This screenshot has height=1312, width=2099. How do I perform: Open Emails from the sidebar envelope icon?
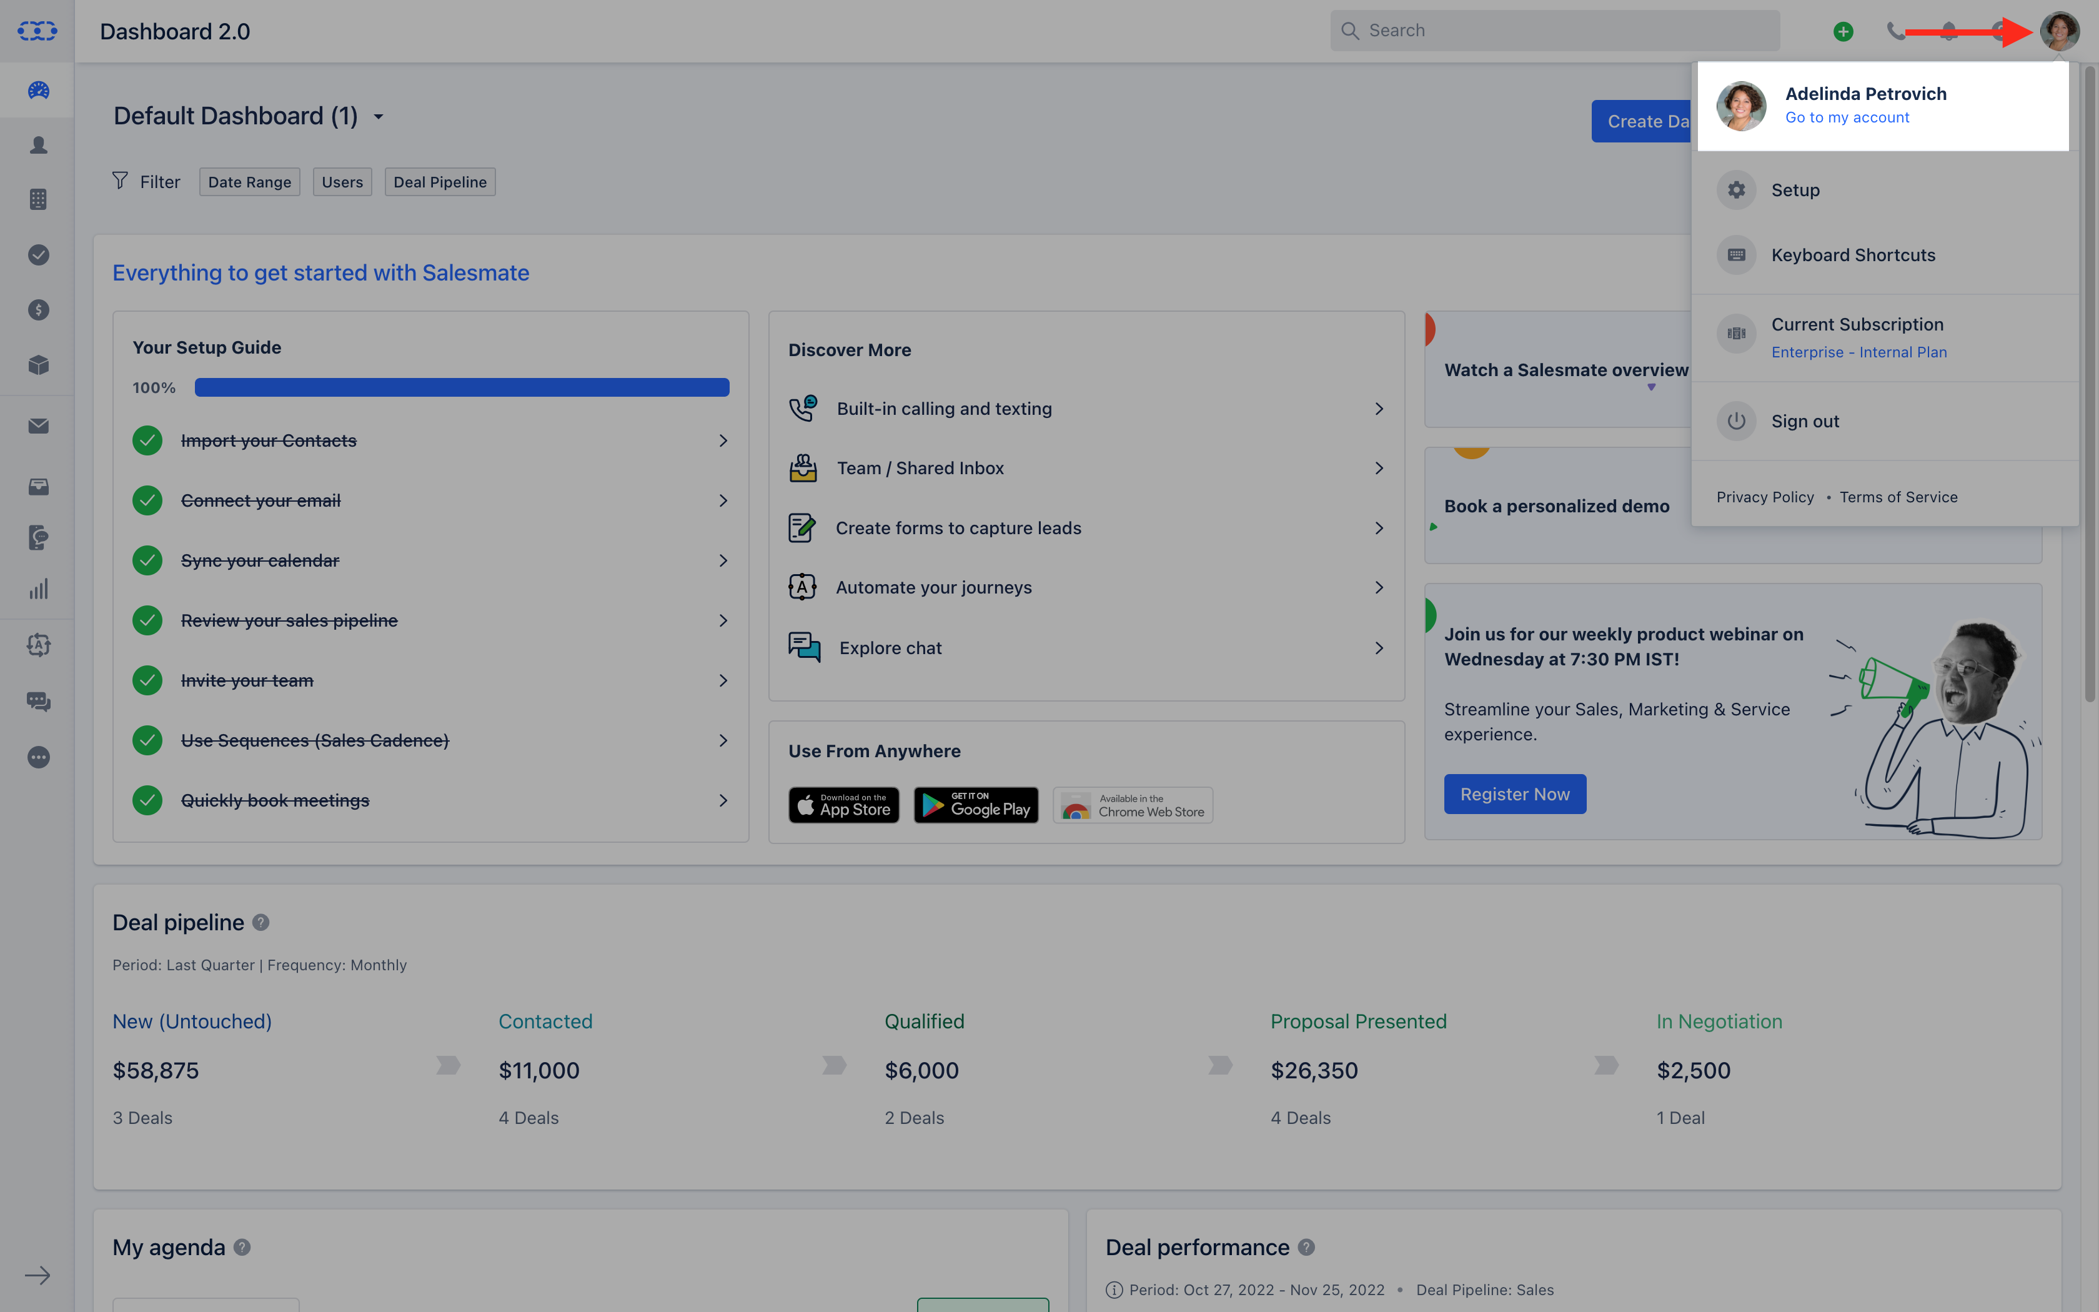tap(38, 426)
